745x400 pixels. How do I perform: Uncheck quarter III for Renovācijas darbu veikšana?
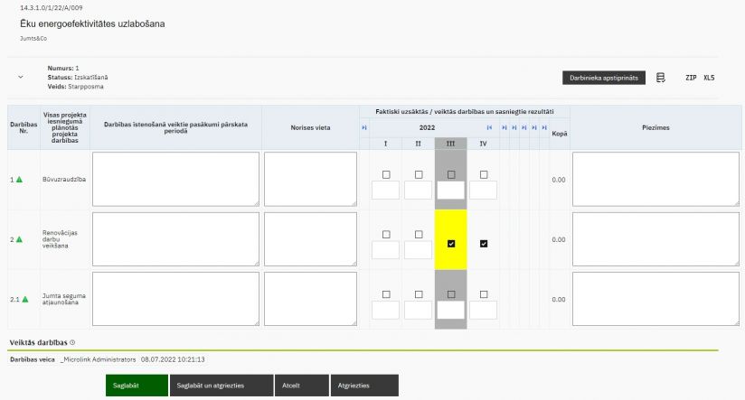pyautogui.click(x=451, y=244)
